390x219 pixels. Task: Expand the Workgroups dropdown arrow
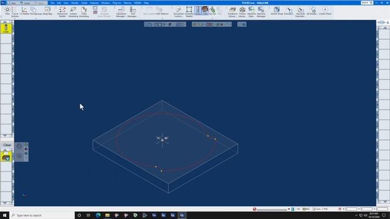click(36, 18)
